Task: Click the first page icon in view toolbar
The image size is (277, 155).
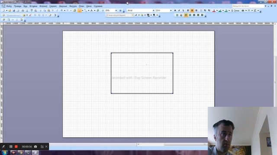Action: click(x=177, y=15)
